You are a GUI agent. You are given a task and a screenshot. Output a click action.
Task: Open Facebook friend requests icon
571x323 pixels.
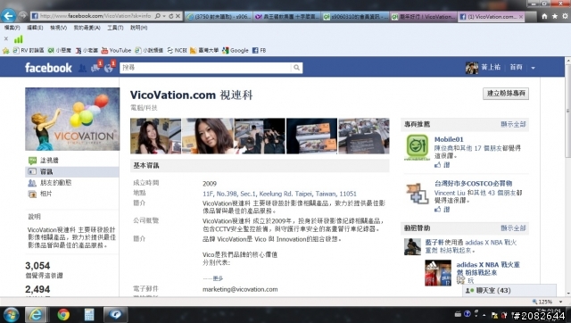[x=83, y=68]
